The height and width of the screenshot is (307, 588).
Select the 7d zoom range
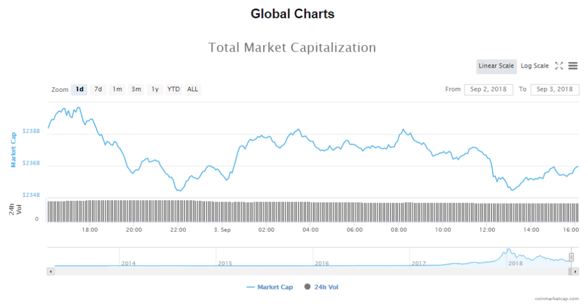coord(98,89)
